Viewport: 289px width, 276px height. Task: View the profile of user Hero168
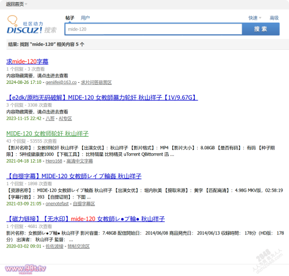pyautogui.click(x=54, y=161)
